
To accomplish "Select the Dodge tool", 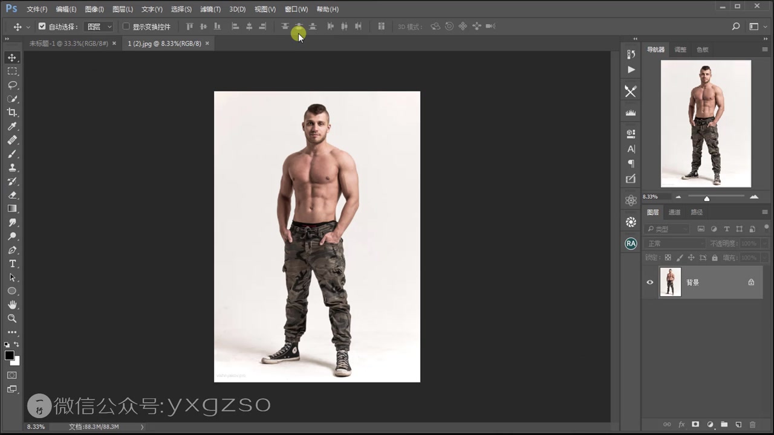I will click(12, 236).
